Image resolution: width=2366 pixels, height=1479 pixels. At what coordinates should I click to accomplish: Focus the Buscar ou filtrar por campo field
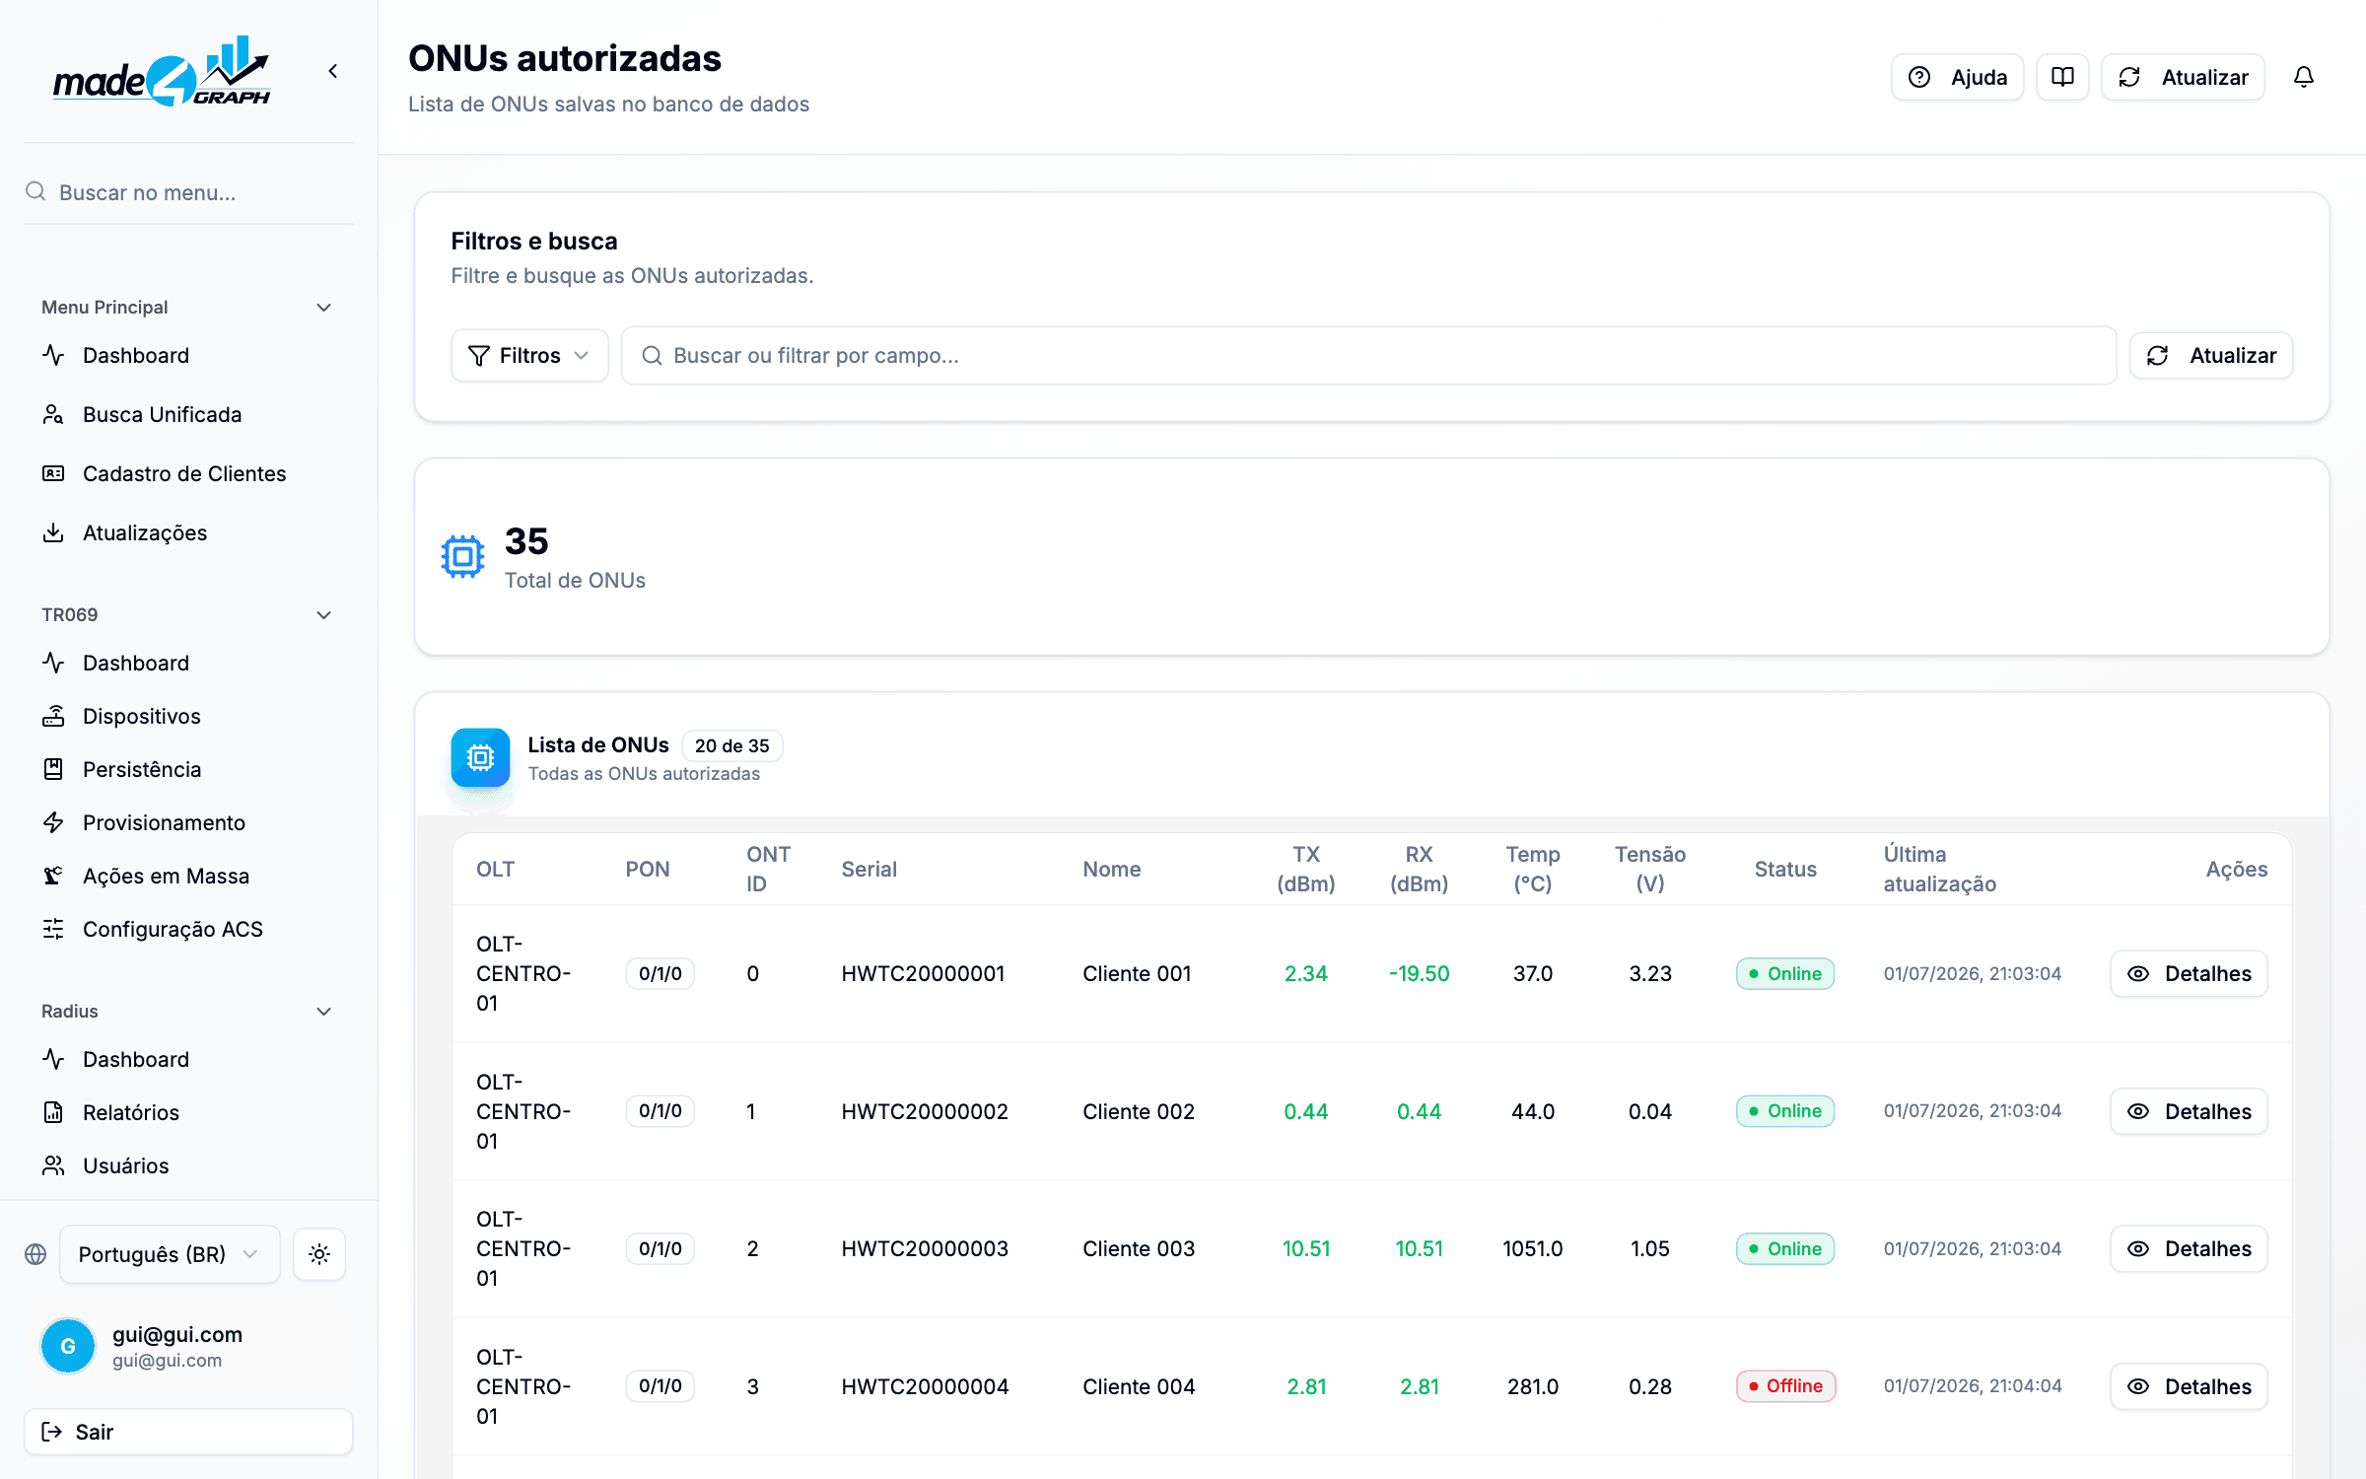1368,356
